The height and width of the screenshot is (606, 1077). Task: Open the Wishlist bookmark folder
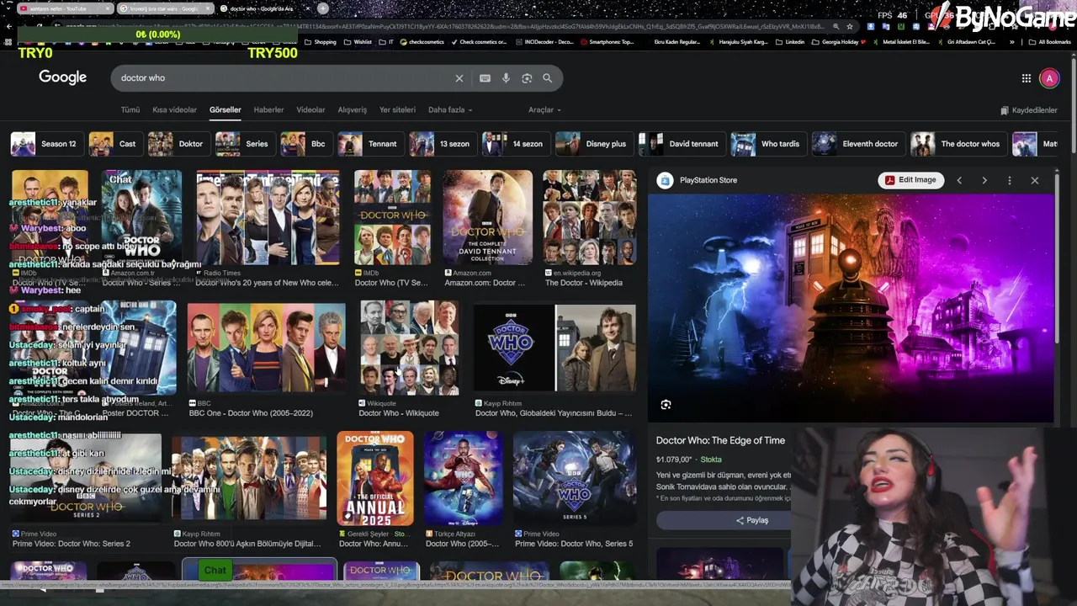click(358, 42)
